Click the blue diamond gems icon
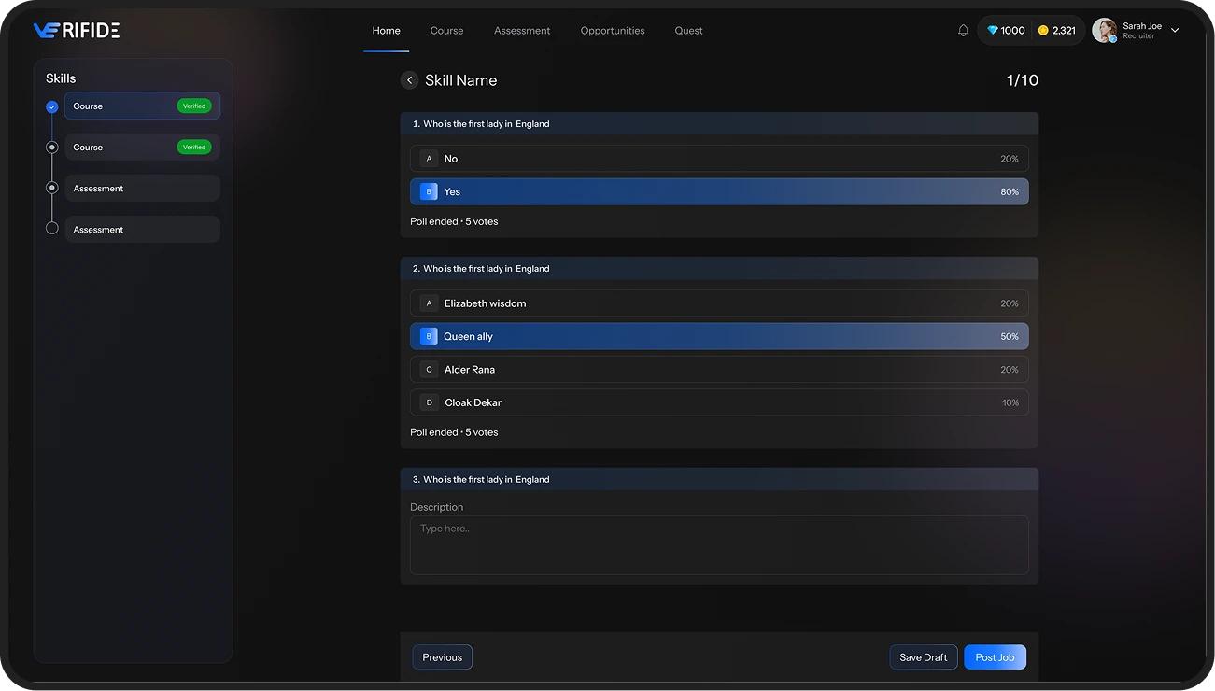This screenshot has width=1215, height=691. coord(993,31)
